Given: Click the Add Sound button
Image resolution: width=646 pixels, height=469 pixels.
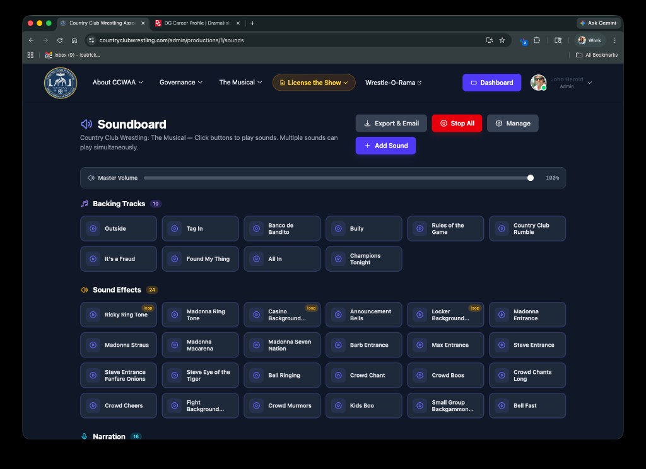Looking at the screenshot, I should pos(385,146).
